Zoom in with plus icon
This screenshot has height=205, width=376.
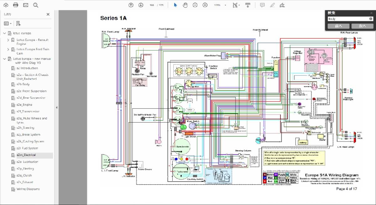pos(205,5)
